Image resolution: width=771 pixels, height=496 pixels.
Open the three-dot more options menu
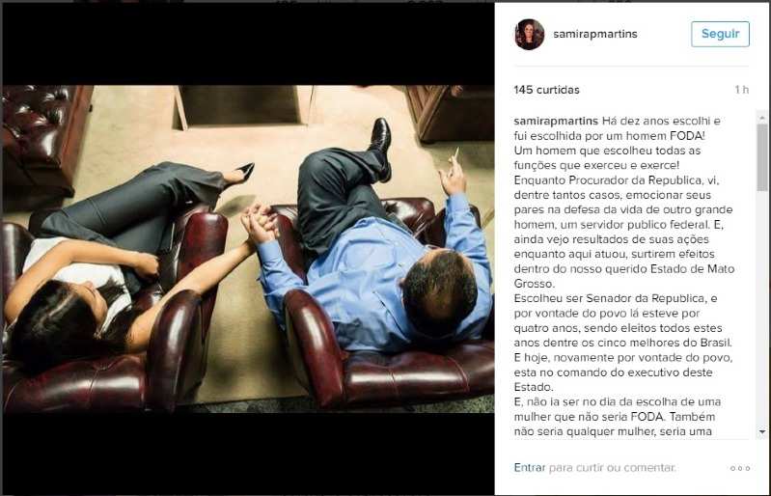point(740,468)
